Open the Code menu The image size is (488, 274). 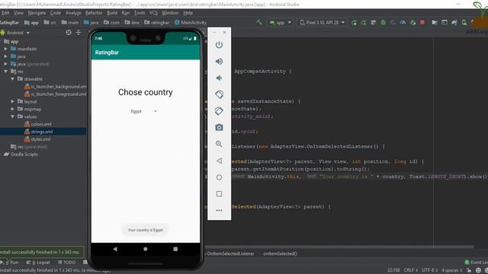pyautogui.click(x=56, y=13)
